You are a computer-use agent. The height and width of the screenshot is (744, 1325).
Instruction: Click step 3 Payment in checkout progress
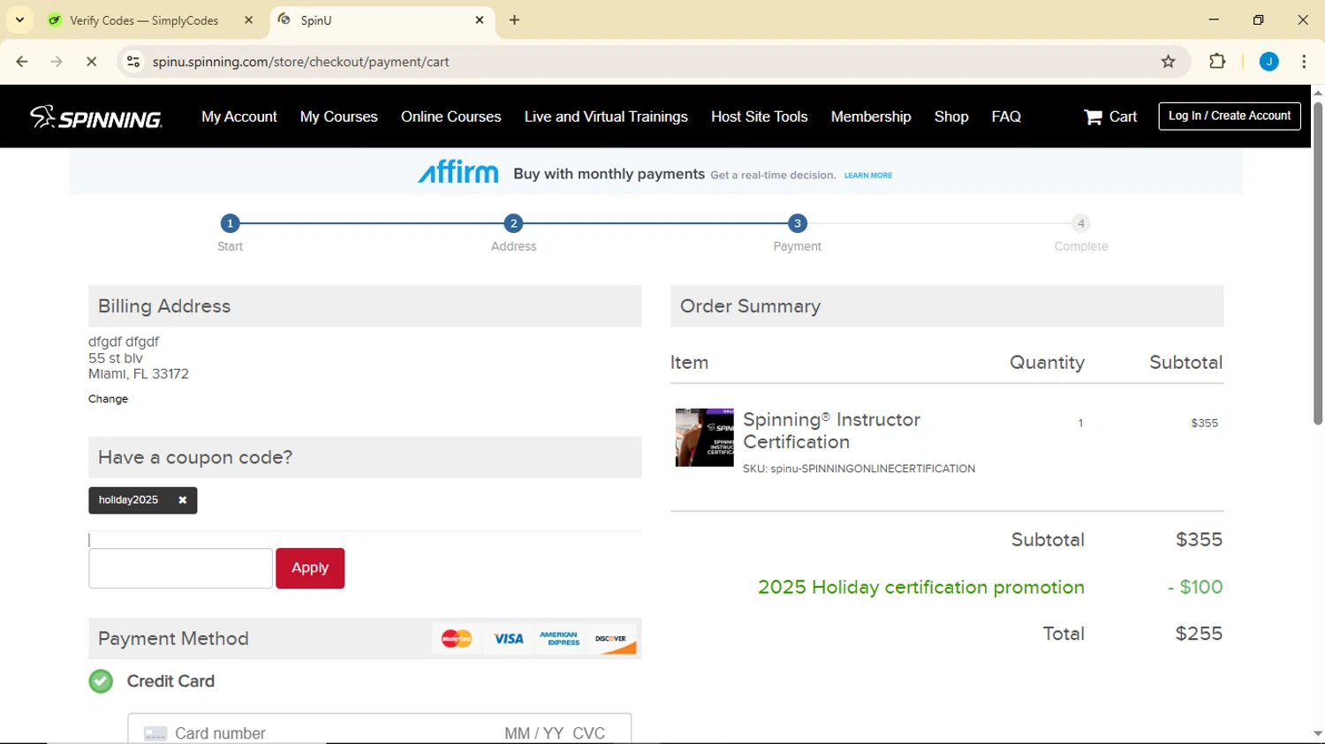click(x=798, y=223)
